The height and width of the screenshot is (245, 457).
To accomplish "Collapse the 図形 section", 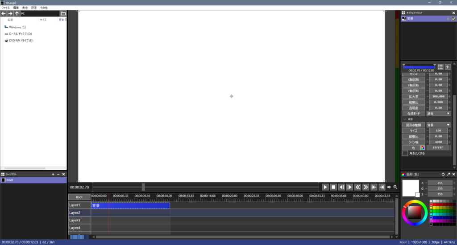I will [x=405, y=119].
